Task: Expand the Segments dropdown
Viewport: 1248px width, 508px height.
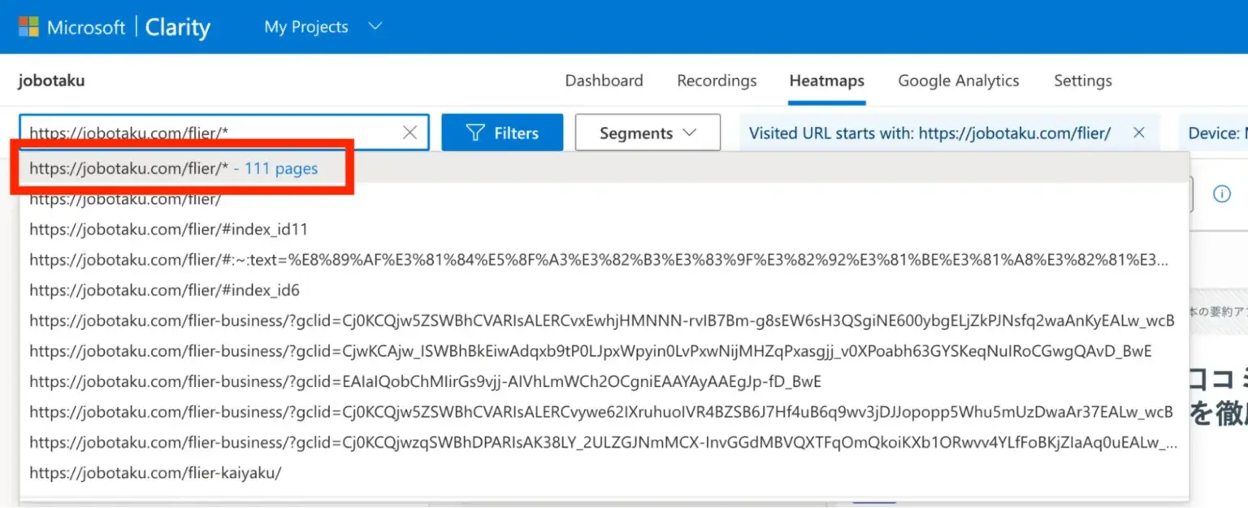Action: (x=648, y=132)
